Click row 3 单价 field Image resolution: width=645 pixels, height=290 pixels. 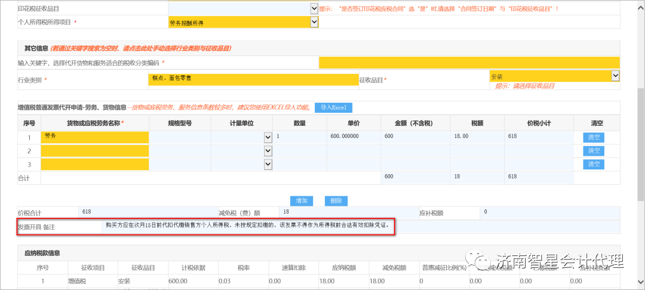tap(354, 164)
